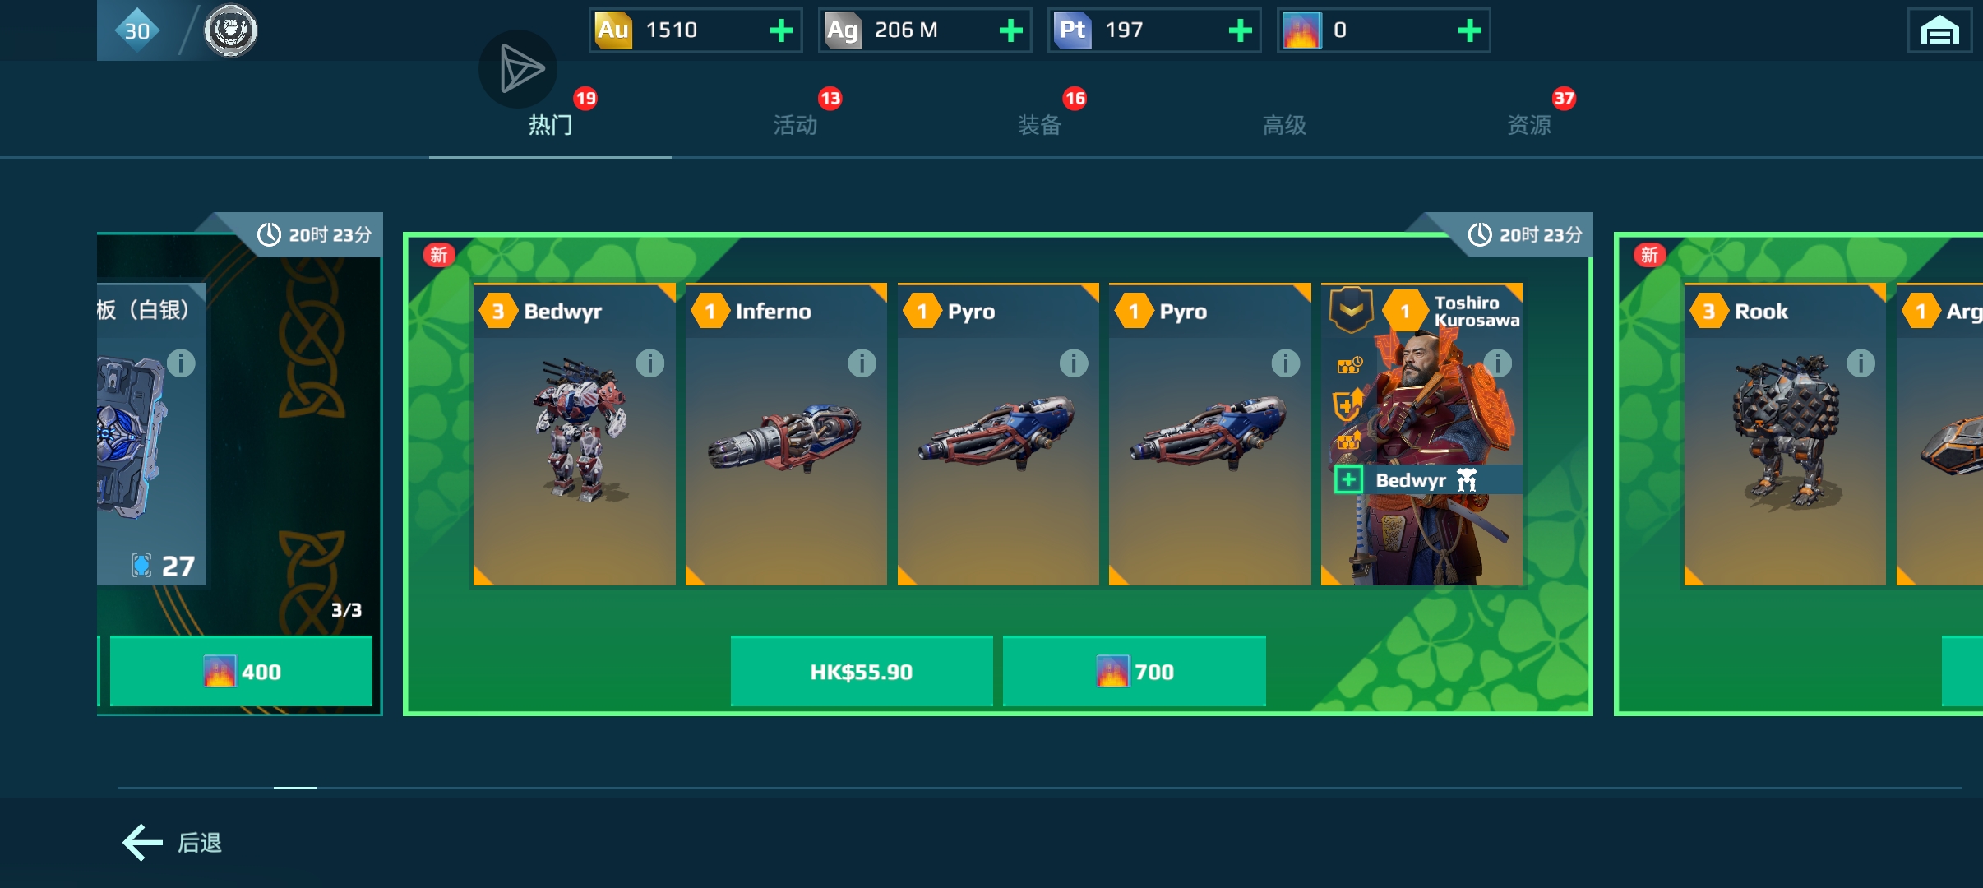Expand Toshiro Kurosawa pilot chevron badge
The width and height of the screenshot is (1983, 888).
click(x=1352, y=309)
